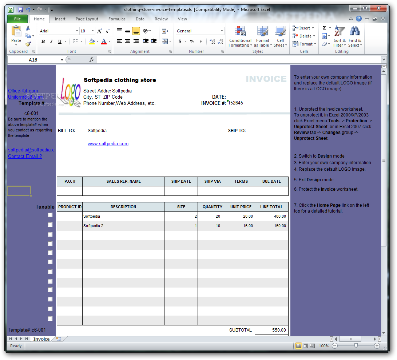Click Increase Decimal icon
The width and height of the screenshot is (397, 360).
pyautogui.click(x=213, y=41)
